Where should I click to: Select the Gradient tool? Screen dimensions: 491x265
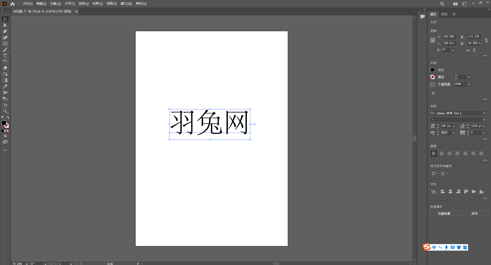pos(5,80)
